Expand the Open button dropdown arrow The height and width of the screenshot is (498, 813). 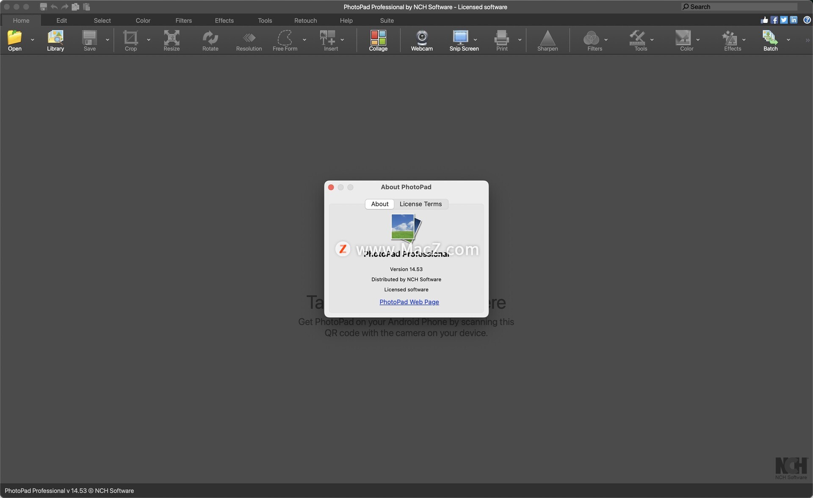coord(33,40)
